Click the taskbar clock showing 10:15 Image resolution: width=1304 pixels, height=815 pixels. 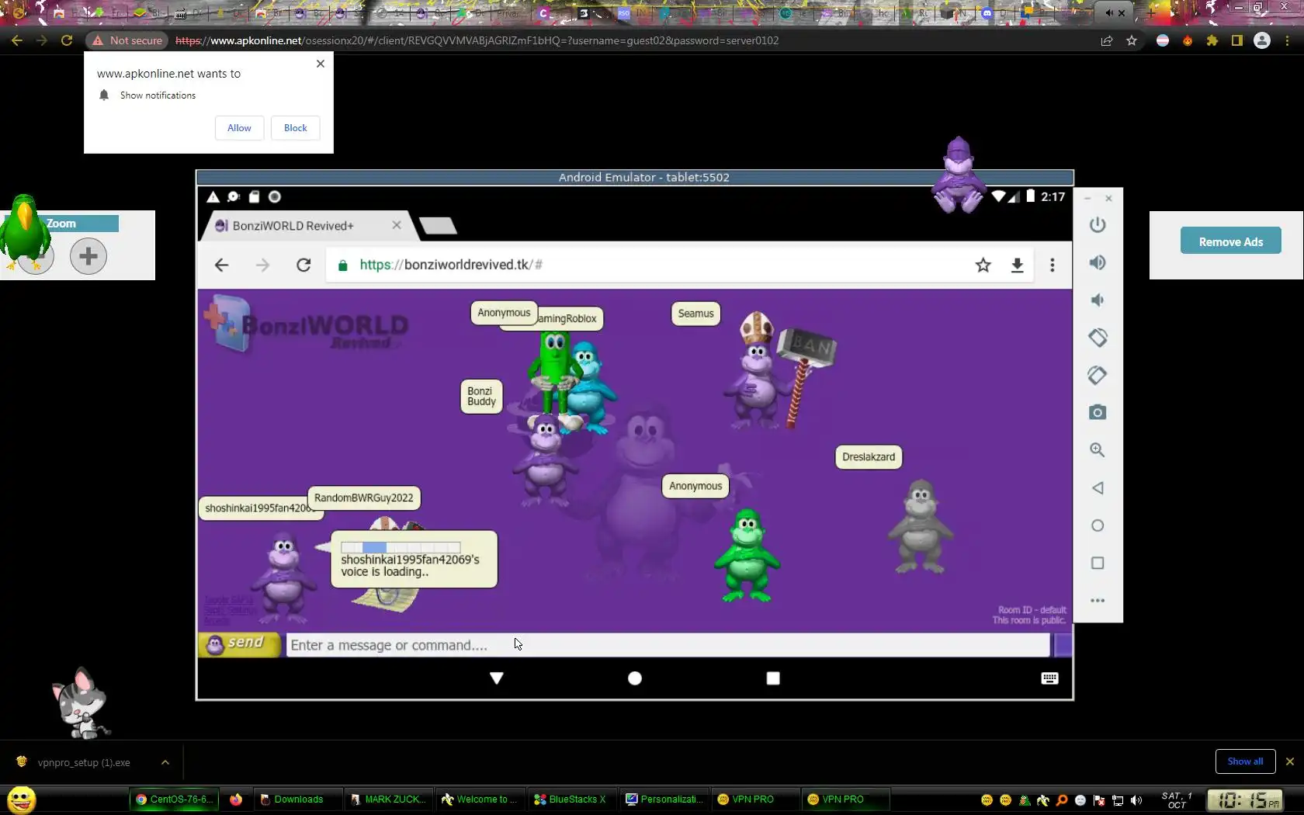point(1245,799)
